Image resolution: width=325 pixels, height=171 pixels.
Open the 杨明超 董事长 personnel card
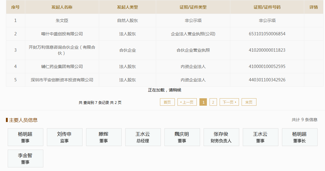pos(299,137)
